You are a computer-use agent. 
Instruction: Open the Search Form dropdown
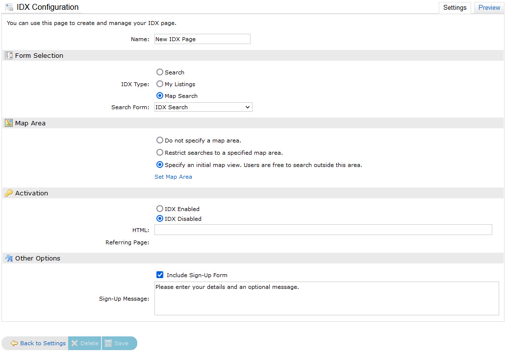tap(203, 107)
